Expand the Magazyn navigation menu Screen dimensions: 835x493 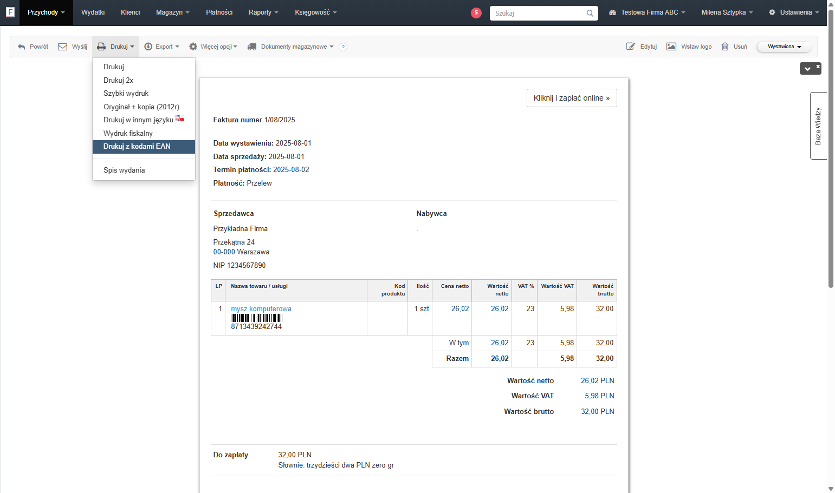(173, 12)
